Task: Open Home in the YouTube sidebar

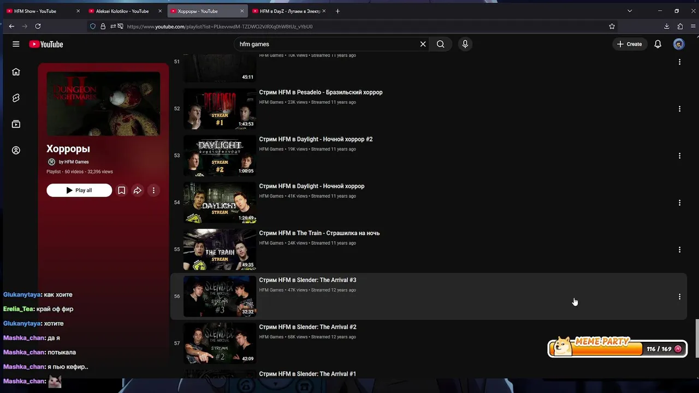Action: (16, 72)
